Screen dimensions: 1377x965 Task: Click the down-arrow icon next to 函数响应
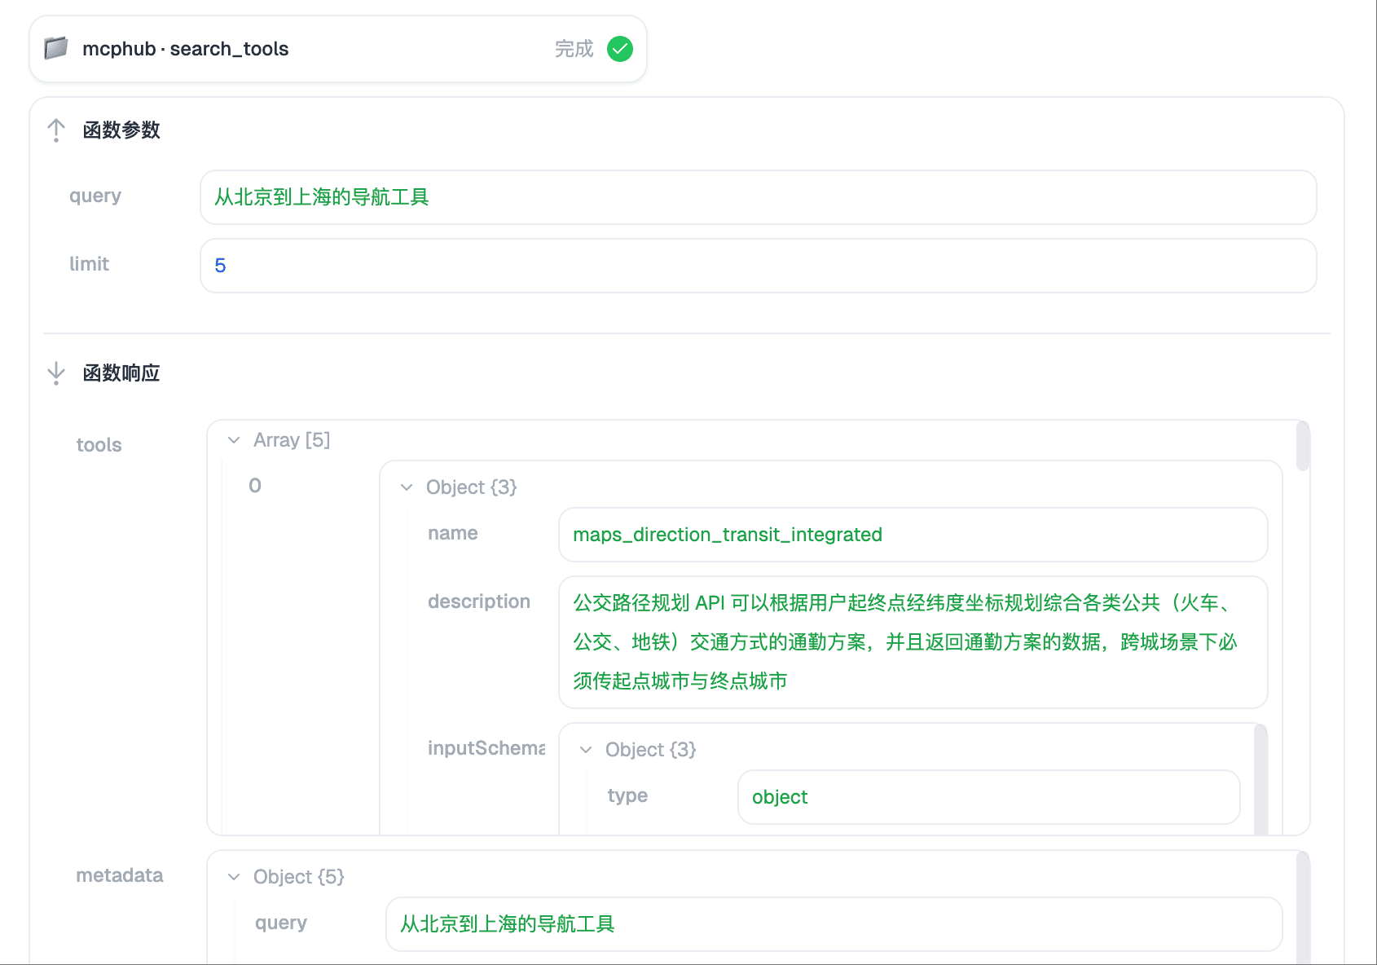tap(56, 373)
